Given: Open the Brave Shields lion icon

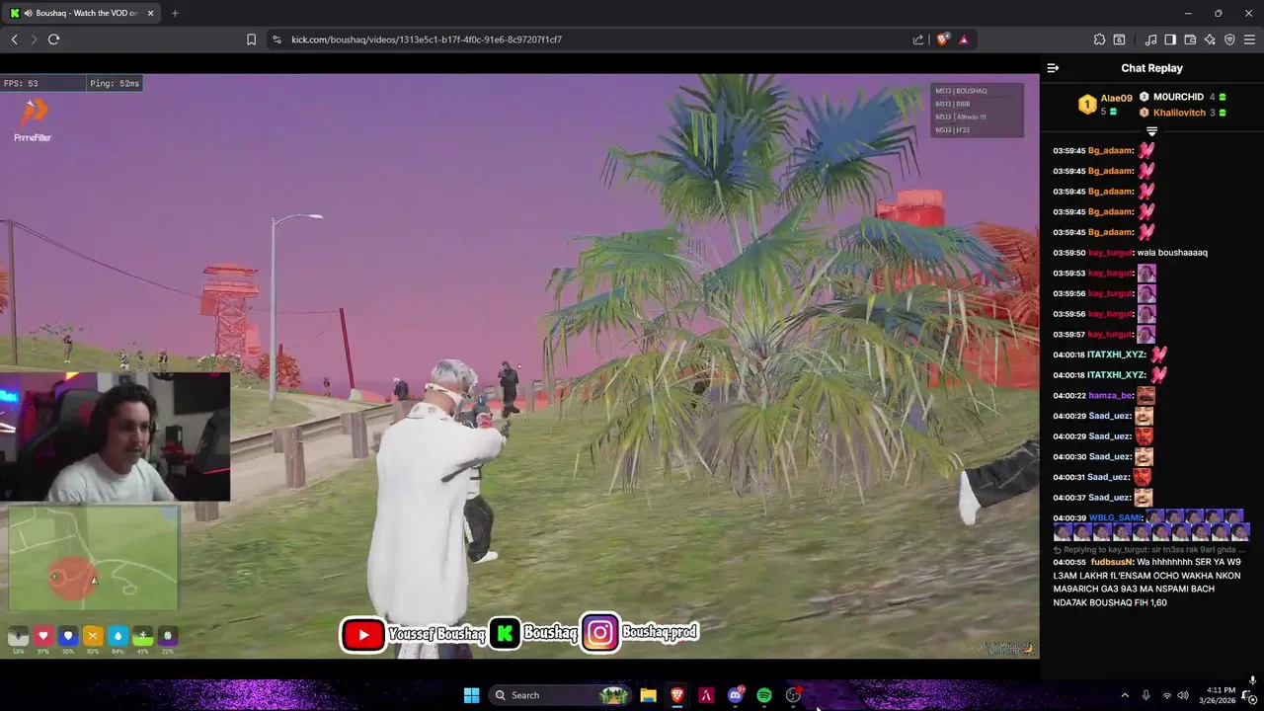Looking at the screenshot, I should tap(943, 39).
